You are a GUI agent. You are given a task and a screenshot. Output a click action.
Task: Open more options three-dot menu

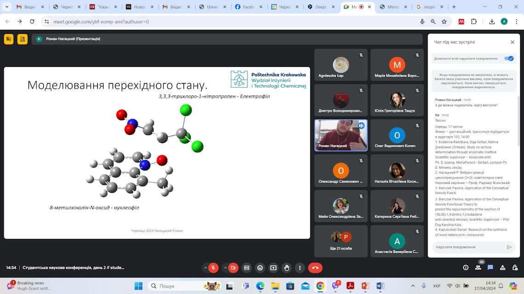tap(300, 268)
